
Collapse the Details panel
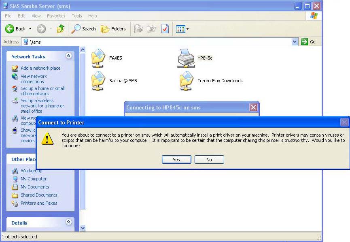tap(68, 222)
